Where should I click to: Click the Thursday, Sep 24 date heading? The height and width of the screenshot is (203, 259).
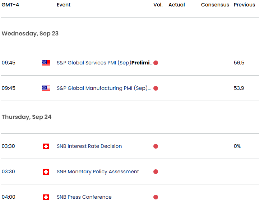pyautogui.click(x=27, y=117)
